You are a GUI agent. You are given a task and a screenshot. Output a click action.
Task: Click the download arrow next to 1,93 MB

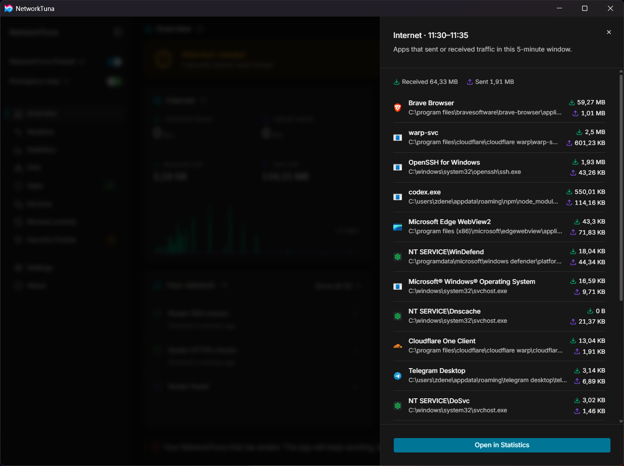(x=576, y=162)
